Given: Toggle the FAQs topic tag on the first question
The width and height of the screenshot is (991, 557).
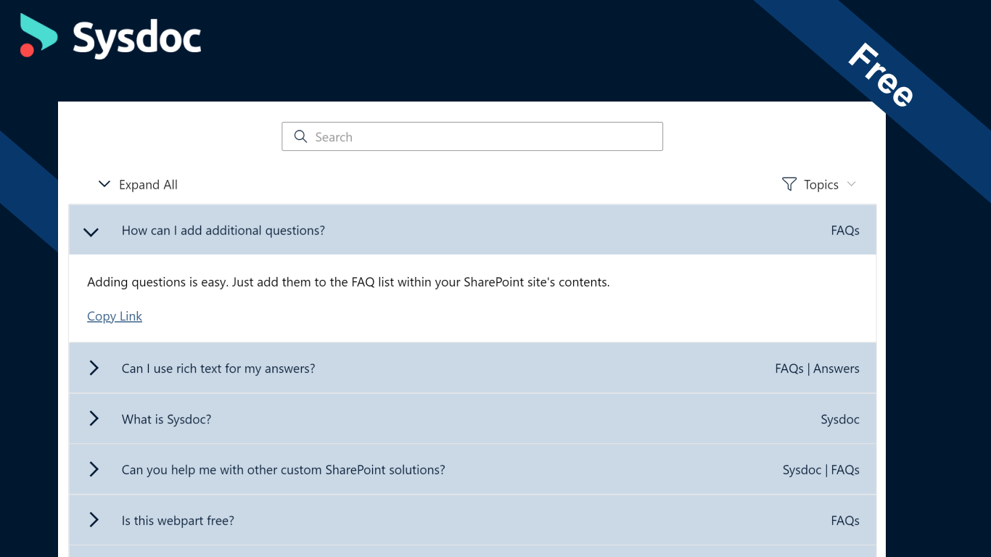Looking at the screenshot, I should click(x=844, y=230).
